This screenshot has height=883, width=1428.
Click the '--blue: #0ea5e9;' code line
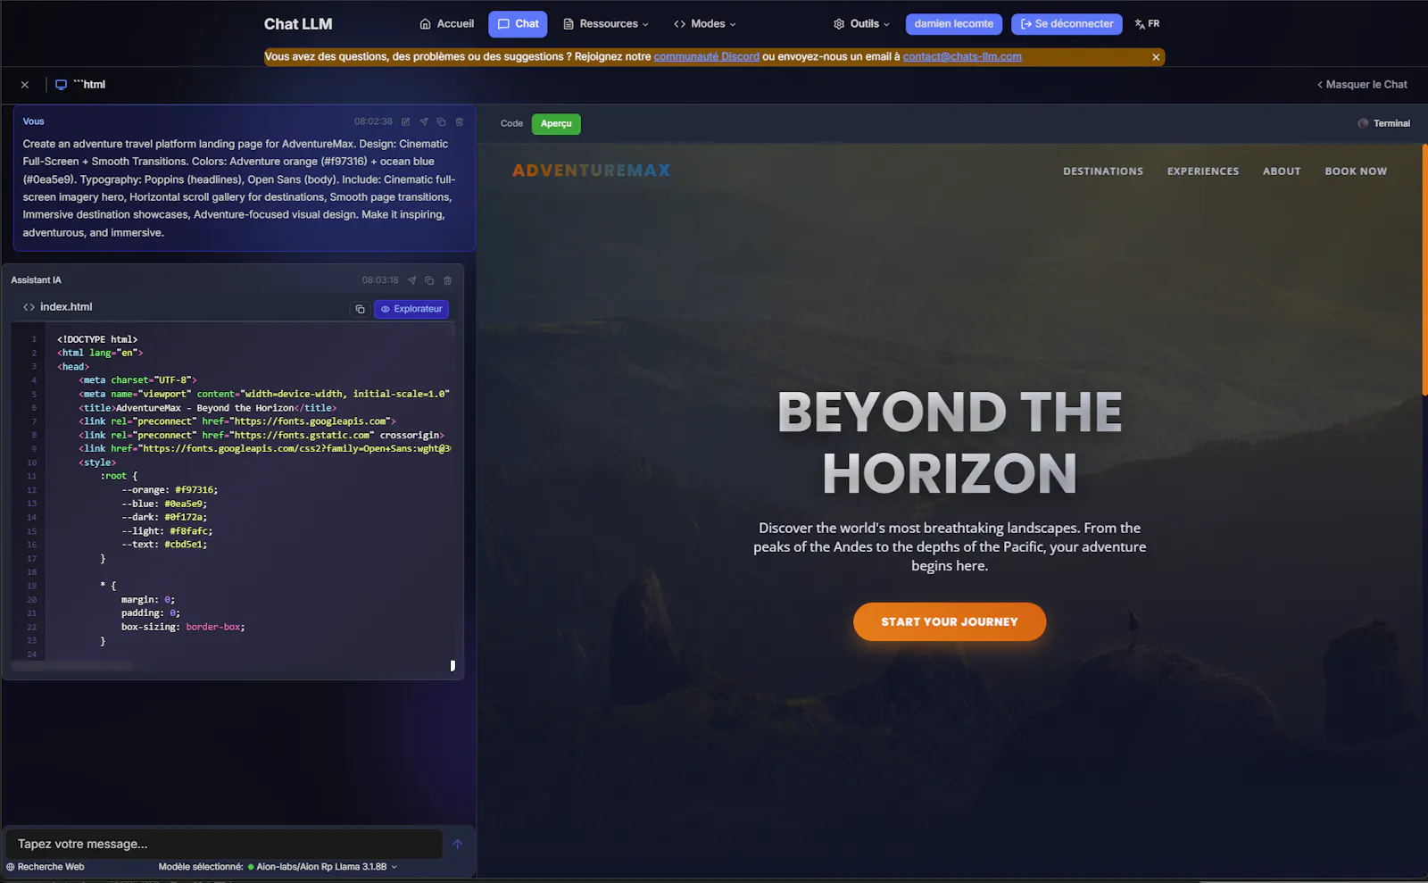pos(164,504)
